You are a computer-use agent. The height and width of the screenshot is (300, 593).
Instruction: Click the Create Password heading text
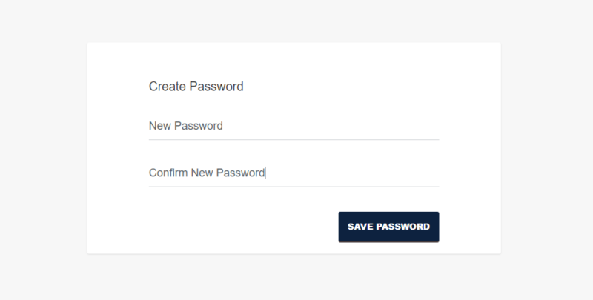pyautogui.click(x=196, y=87)
